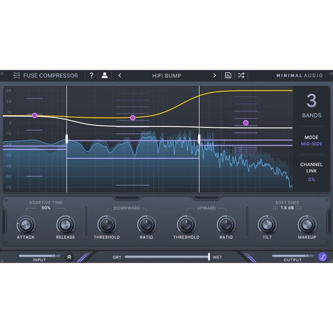Open the HIFI BUMP preset menu
The width and height of the screenshot is (333, 333).
(166, 76)
